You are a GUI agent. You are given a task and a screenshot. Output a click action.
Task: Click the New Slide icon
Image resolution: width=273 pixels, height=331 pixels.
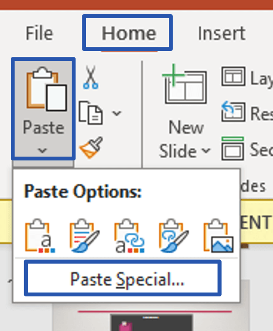click(185, 84)
